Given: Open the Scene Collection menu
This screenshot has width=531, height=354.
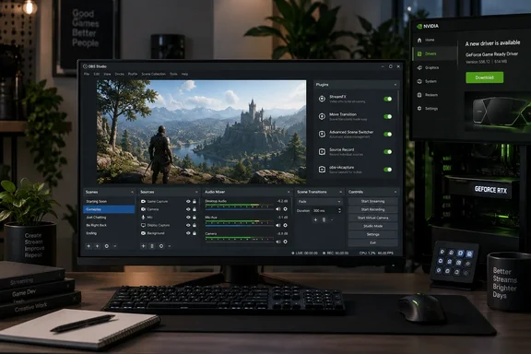Looking at the screenshot, I should [153, 74].
